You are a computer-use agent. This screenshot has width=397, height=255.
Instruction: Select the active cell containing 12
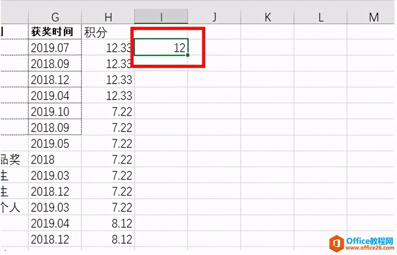point(161,47)
